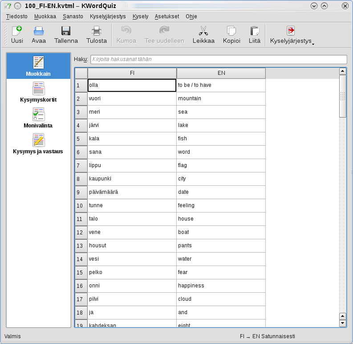Click the EN column header
The height and width of the screenshot is (344, 353).
pyautogui.click(x=221, y=73)
